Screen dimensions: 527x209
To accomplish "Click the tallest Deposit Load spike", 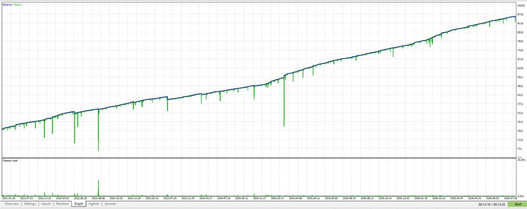I will tap(98, 188).
